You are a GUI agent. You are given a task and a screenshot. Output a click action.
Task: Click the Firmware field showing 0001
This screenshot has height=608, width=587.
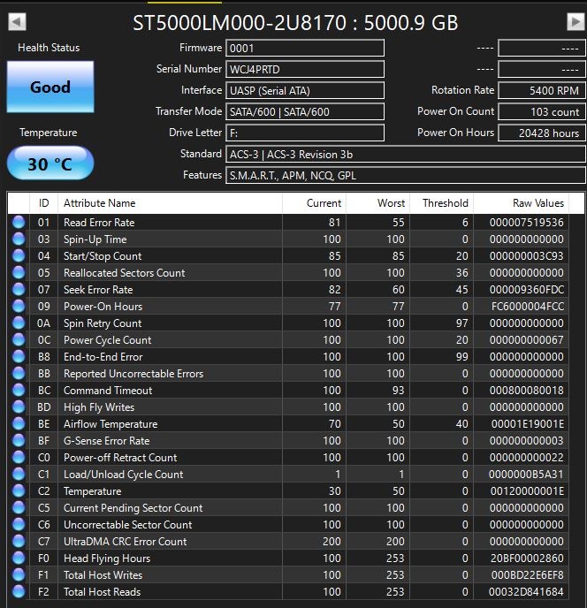coord(305,48)
